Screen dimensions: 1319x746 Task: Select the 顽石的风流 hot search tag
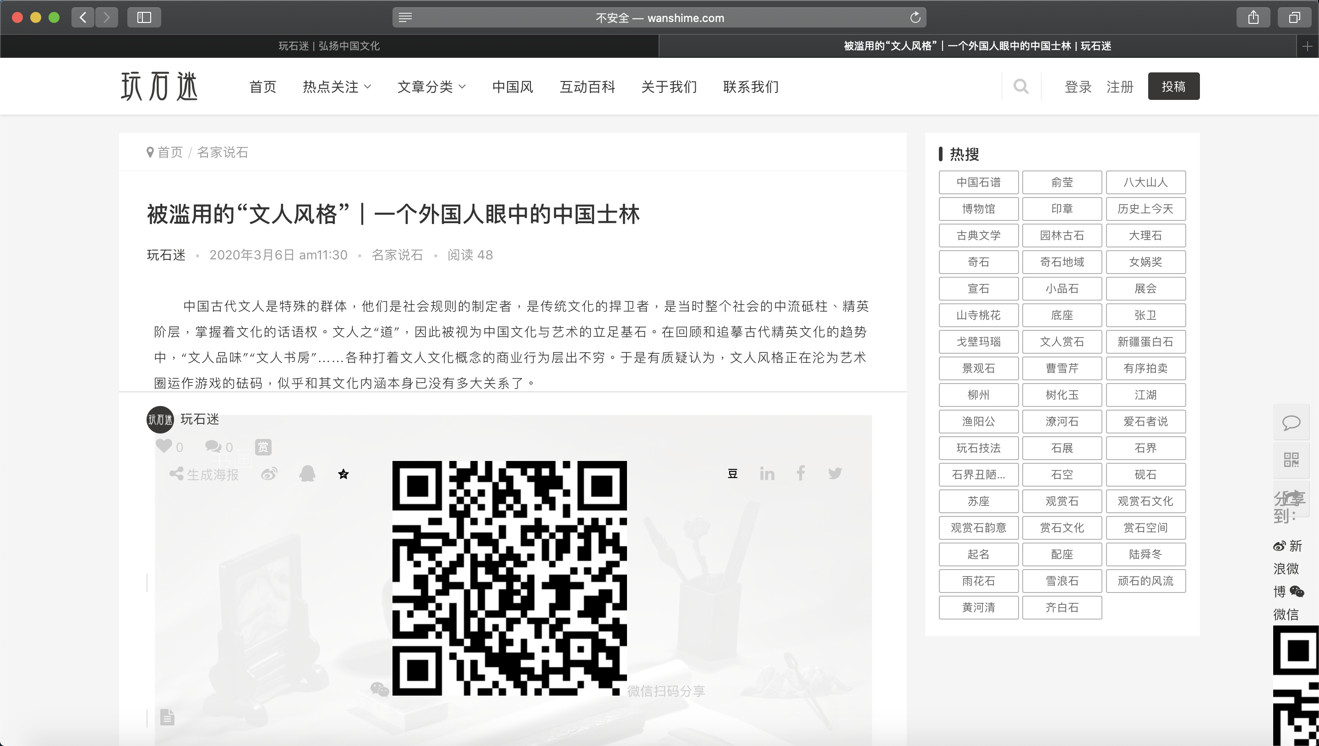[1145, 581]
